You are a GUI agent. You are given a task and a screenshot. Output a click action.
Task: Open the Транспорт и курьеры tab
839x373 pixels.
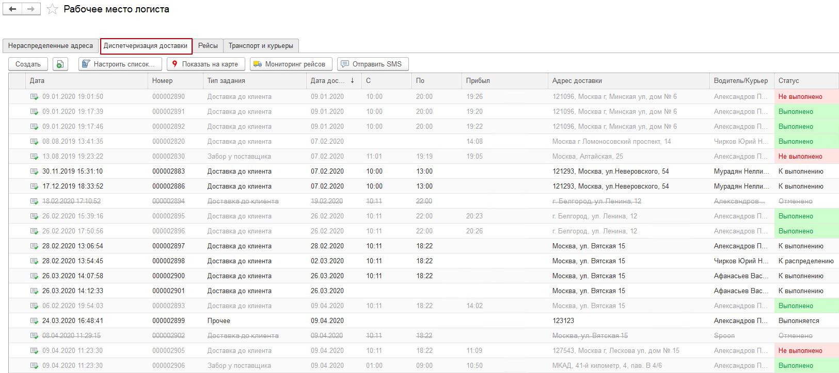pyautogui.click(x=261, y=46)
